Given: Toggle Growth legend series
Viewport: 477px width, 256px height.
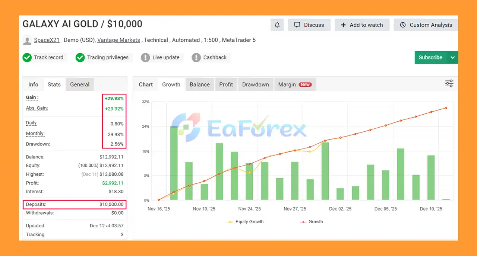Looking at the screenshot, I should pos(312,222).
